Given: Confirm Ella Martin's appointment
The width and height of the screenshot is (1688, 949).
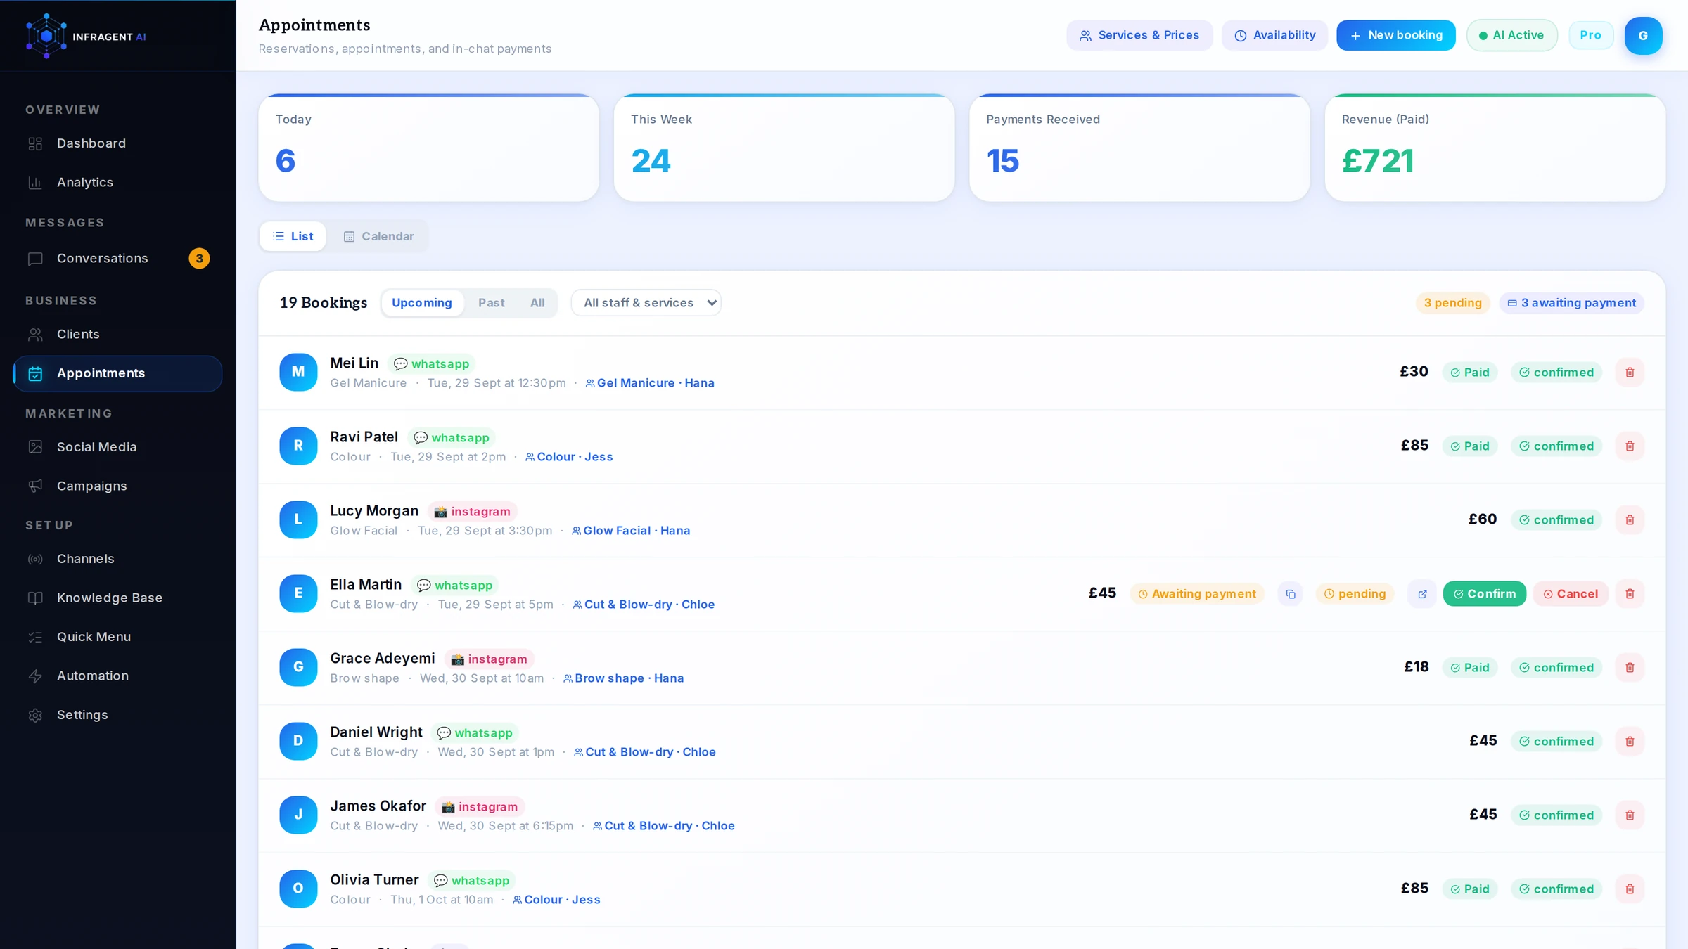Looking at the screenshot, I should [1485, 594].
